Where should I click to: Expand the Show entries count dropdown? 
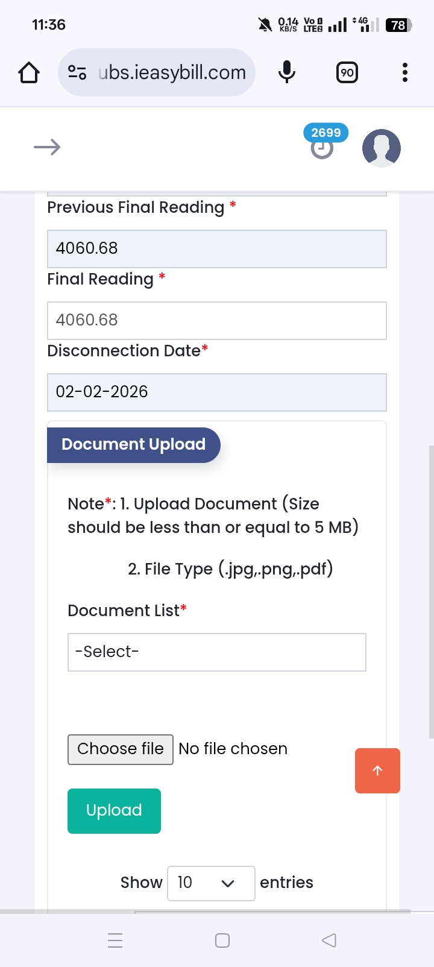[x=211, y=883]
